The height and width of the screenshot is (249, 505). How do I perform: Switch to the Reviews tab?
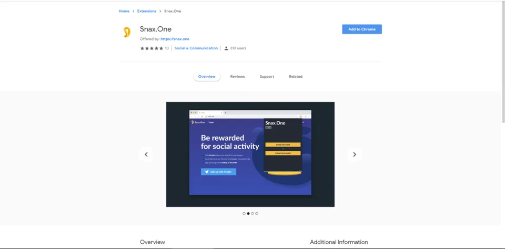click(237, 77)
